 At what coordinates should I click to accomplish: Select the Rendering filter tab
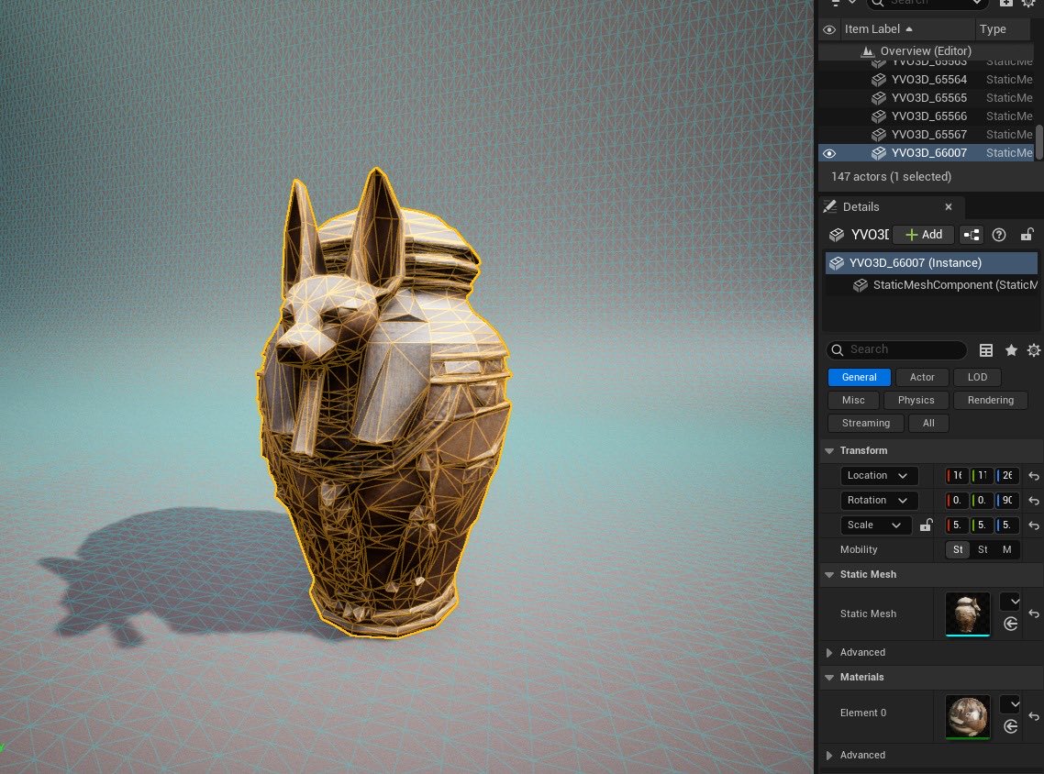[x=991, y=401]
